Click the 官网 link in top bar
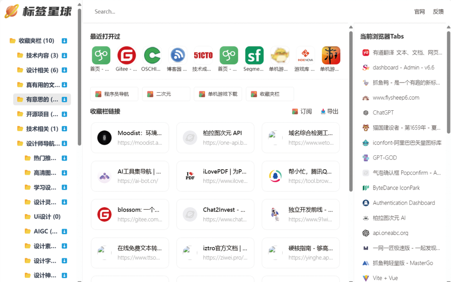 [x=419, y=11]
